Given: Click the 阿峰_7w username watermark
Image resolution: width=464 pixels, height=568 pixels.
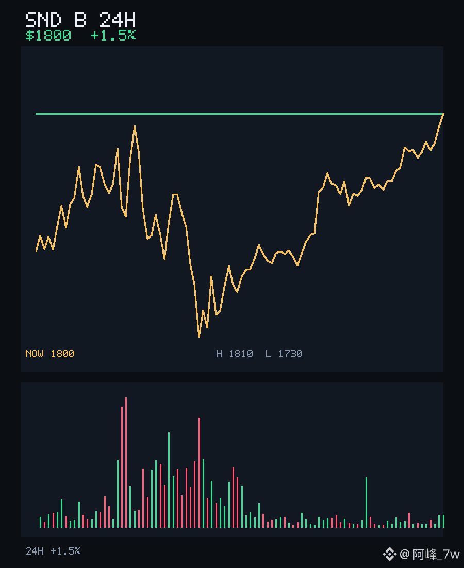Looking at the screenshot, I should (x=436, y=554).
